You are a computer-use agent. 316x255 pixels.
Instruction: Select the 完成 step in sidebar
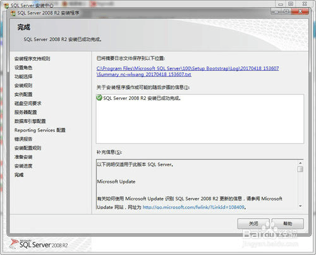(x=19, y=175)
